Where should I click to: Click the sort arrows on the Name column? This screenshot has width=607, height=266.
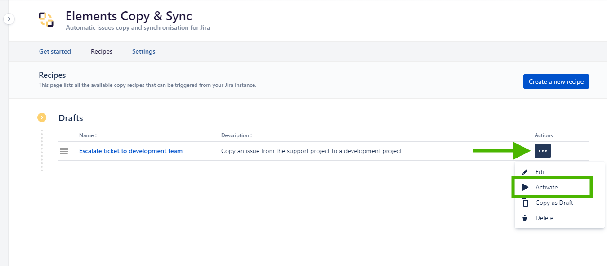click(95, 135)
